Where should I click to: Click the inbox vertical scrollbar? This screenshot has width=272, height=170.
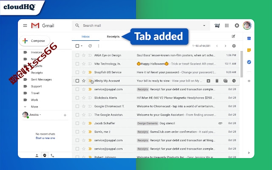(242, 64)
